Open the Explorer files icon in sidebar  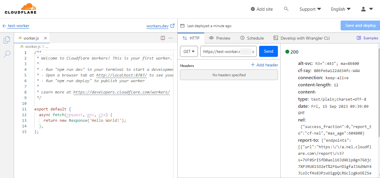pyautogui.click(x=7, y=40)
